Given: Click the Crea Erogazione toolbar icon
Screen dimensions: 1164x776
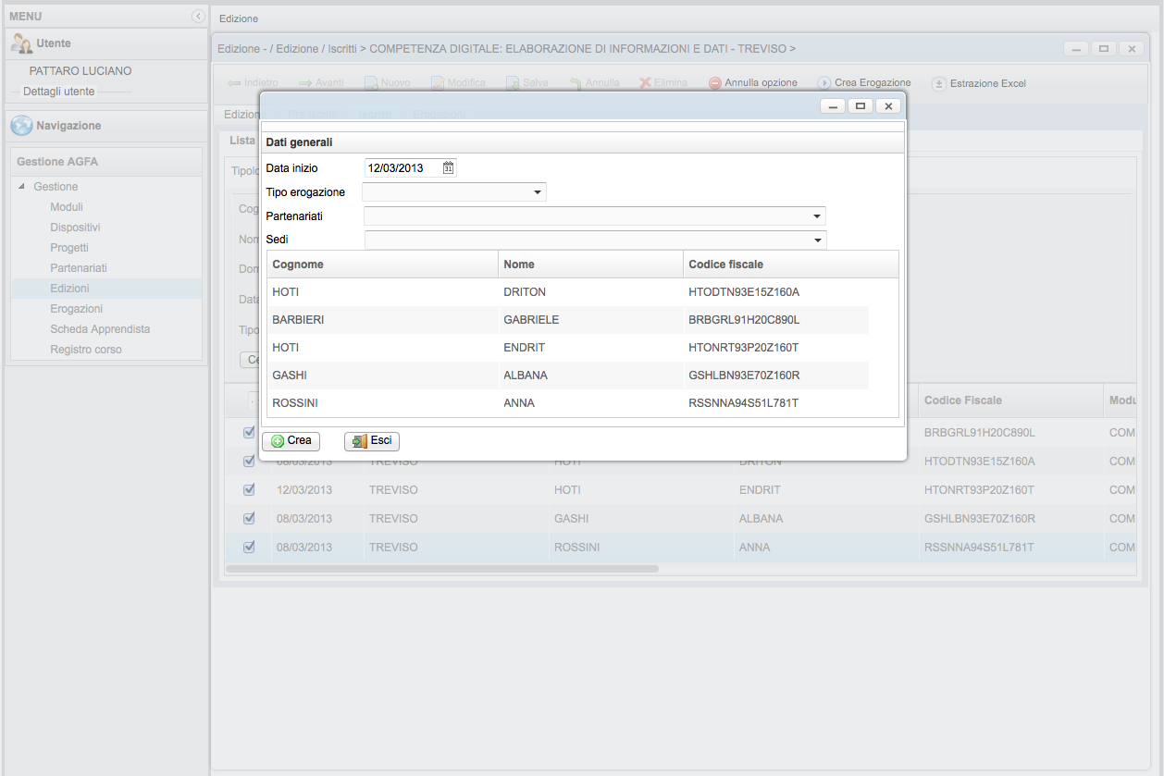Looking at the screenshot, I should 823,83.
